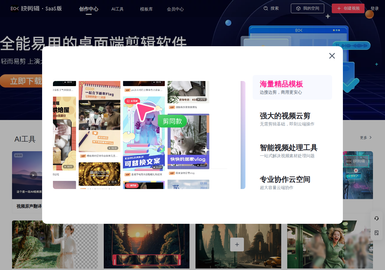
Task: Click the 视频原声翻译 card title
Action: [29, 206]
